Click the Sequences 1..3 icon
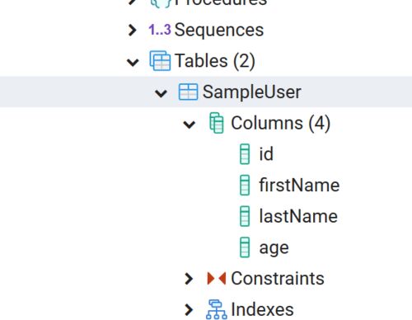Viewport: 412px width, 320px height. click(x=160, y=30)
